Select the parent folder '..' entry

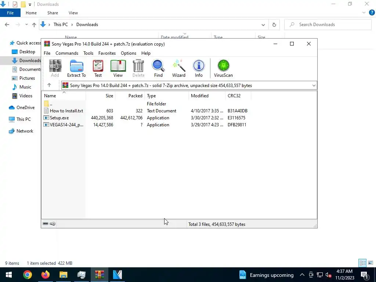point(48,104)
